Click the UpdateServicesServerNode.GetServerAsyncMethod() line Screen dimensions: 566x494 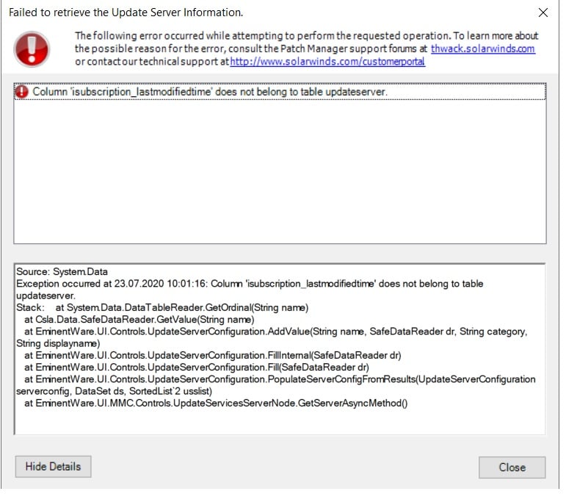[216, 403]
